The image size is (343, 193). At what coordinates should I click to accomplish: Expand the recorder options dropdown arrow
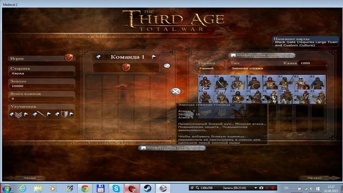[256, 188]
